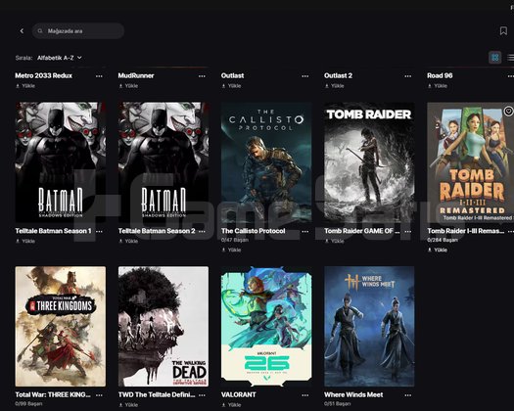Viewport: 514px width, 411px height.
Task: Open options menu for Where Winds Meet
Action: [408, 395]
